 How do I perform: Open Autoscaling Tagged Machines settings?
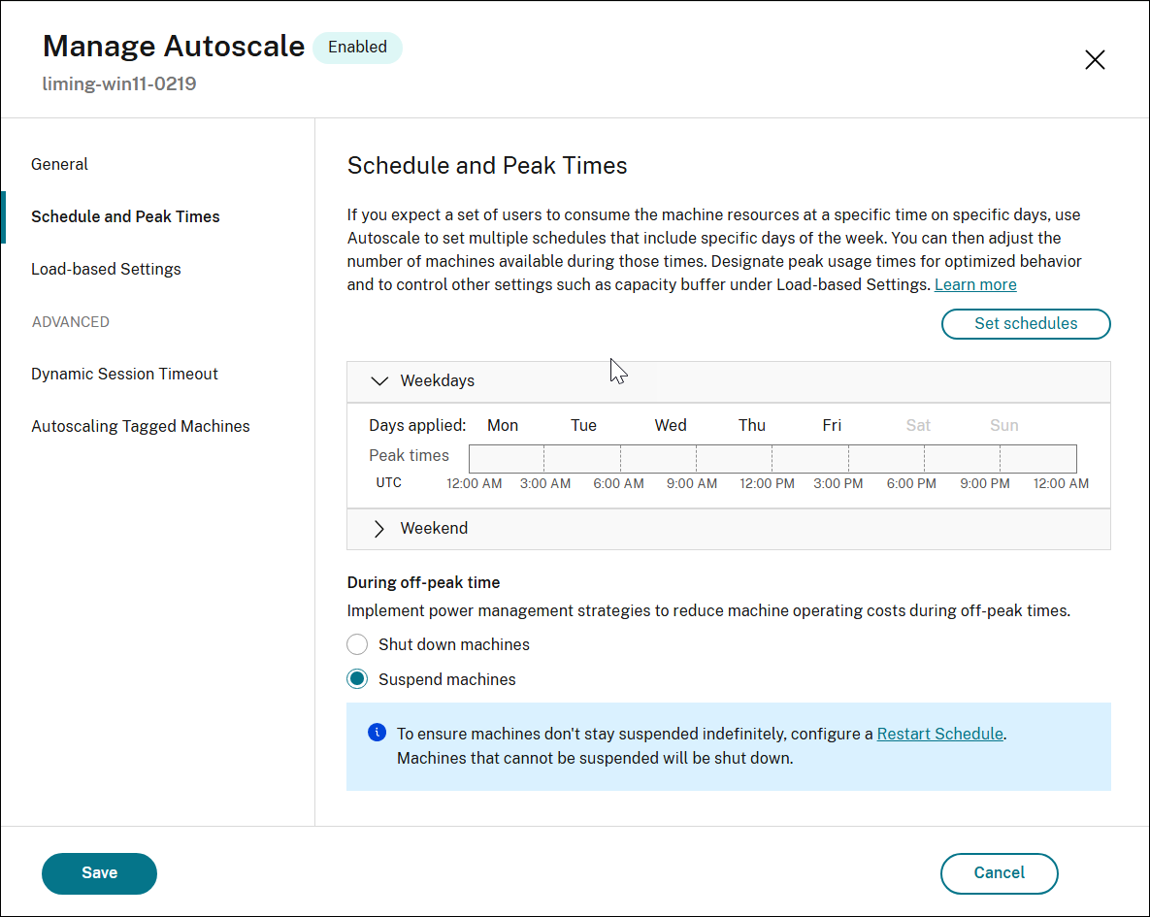click(x=141, y=426)
